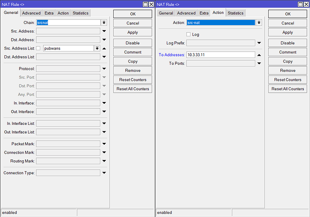Screen dimensions: 310x217
Task: Expand the Dst. Address List field
Action: [104, 57]
